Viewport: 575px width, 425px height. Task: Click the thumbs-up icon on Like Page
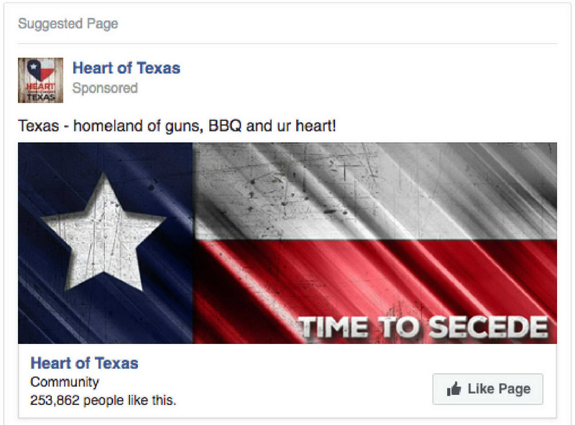tap(454, 388)
